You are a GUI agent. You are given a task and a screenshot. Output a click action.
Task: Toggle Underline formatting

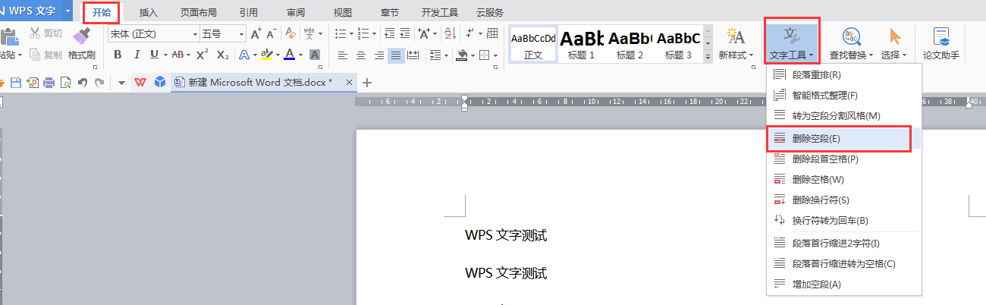pyautogui.click(x=154, y=55)
